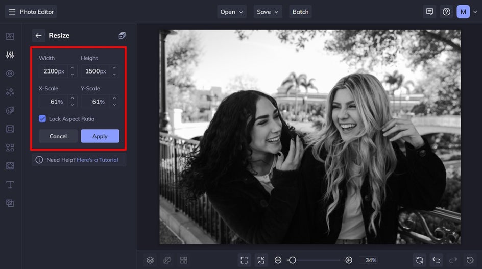482x269 pixels.
Task: Open the Effects sparkles tool
Action: [10, 92]
